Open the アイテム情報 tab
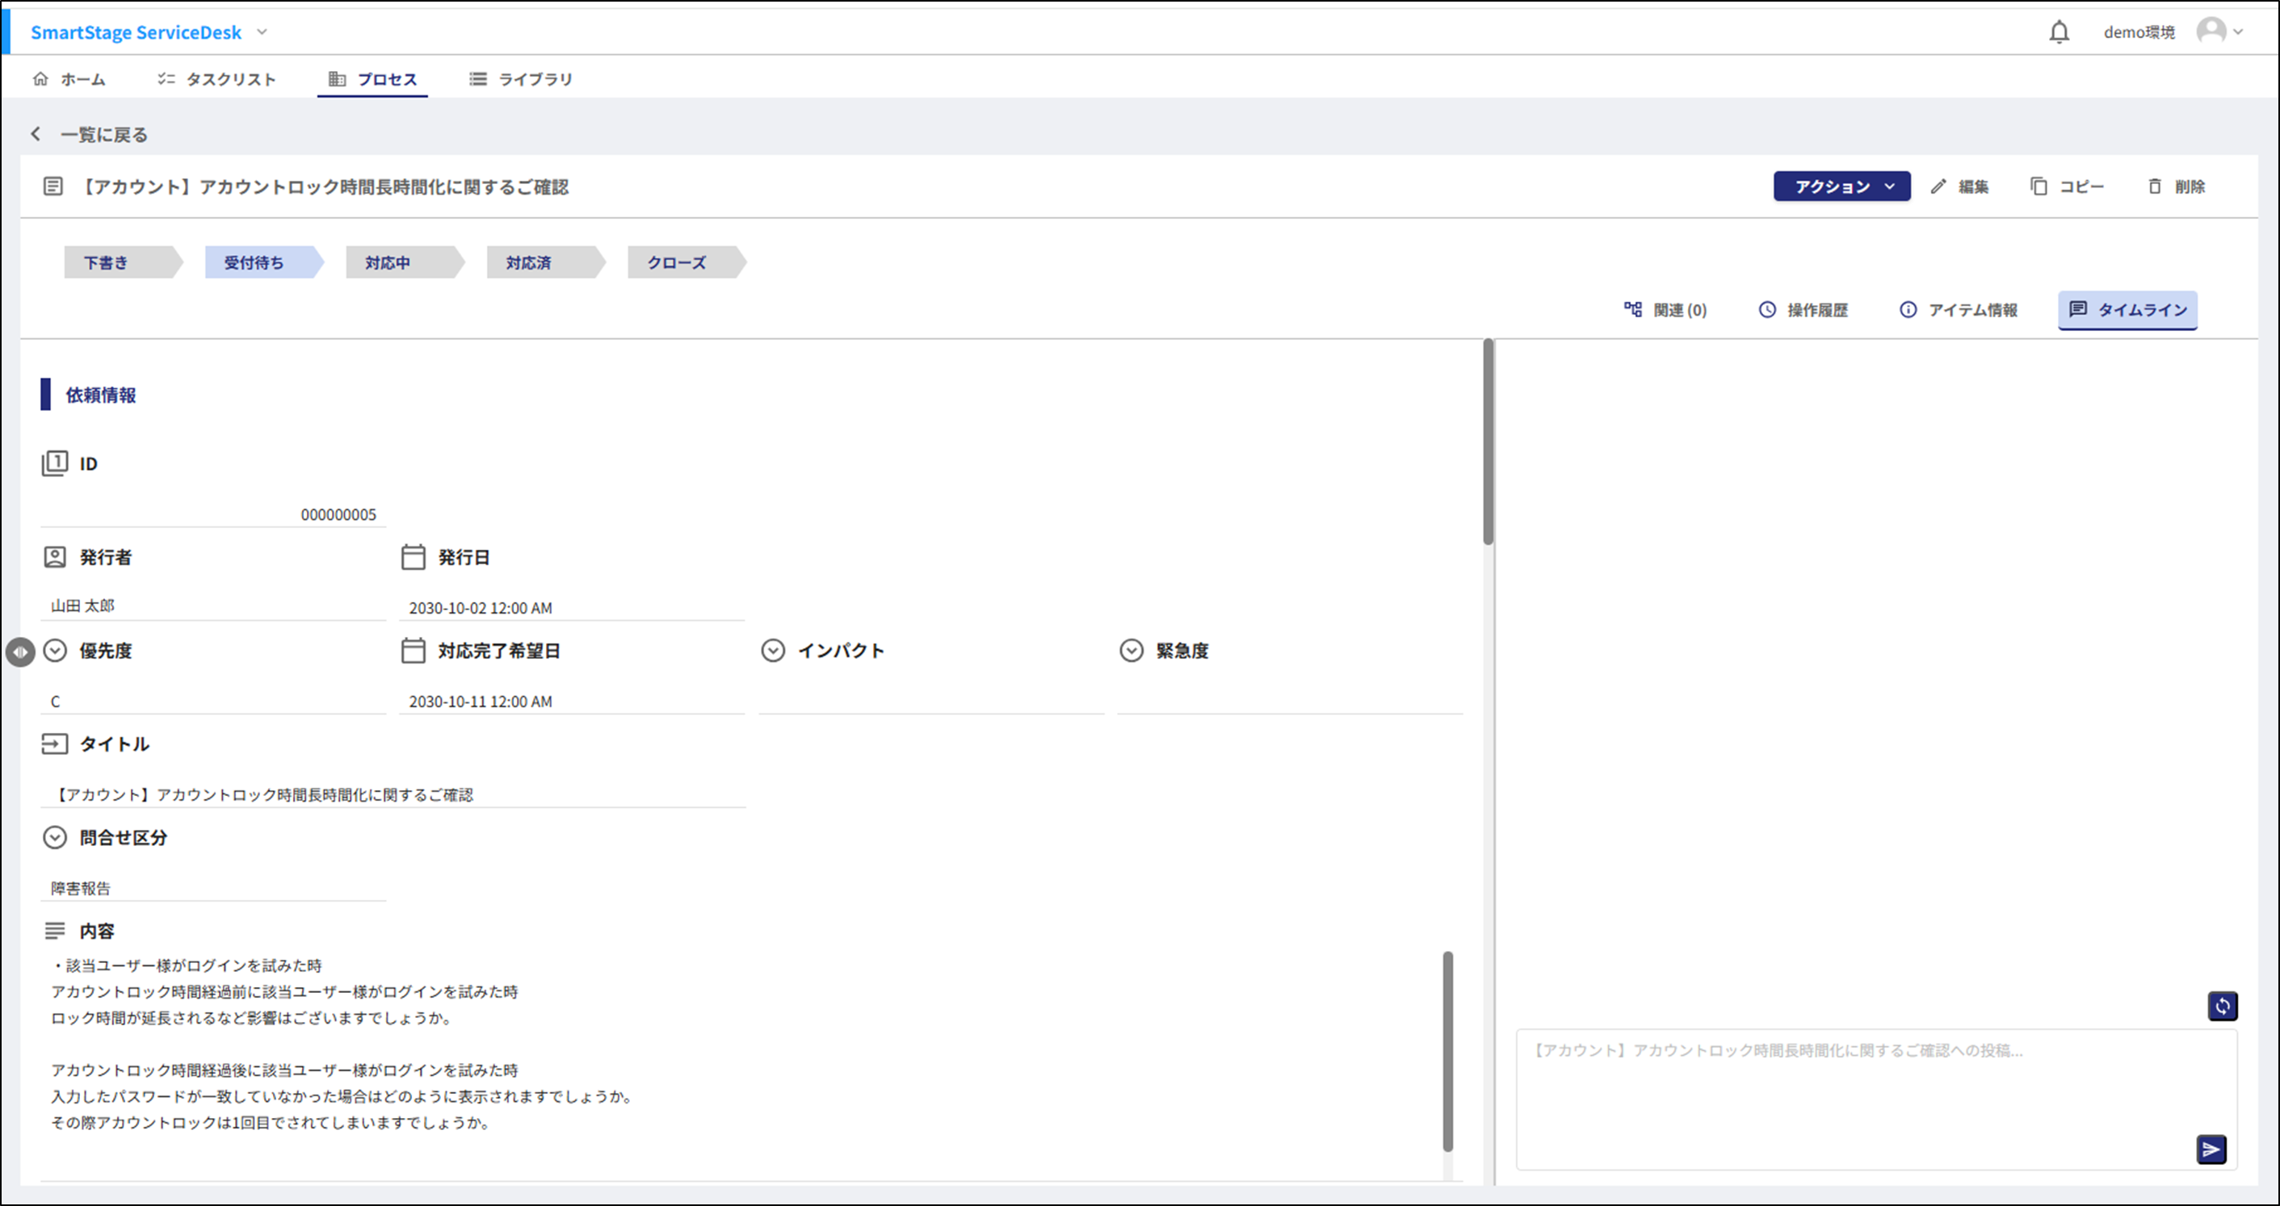 click(x=1959, y=310)
